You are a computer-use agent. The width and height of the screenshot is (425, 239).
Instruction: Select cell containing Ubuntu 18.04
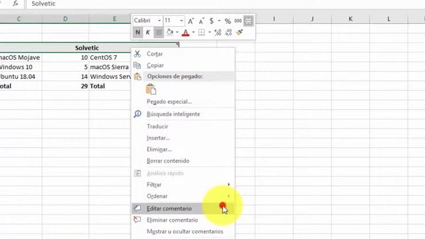[21, 76]
